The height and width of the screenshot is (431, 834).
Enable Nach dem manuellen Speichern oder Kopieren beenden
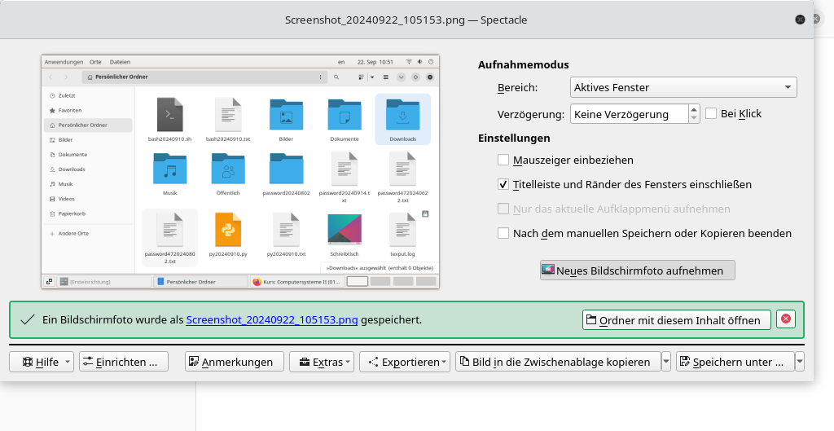tap(503, 233)
